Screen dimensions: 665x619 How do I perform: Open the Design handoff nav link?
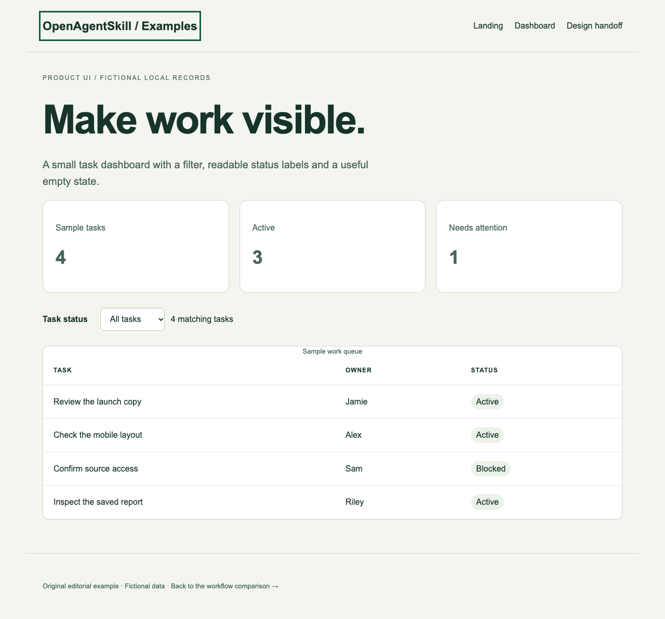pyautogui.click(x=594, y=25)
